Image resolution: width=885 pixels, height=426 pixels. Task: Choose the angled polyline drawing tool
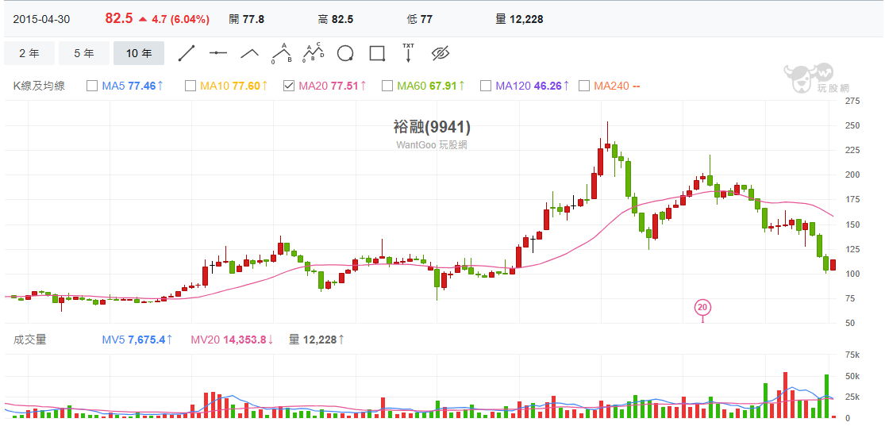click(250, 53)
